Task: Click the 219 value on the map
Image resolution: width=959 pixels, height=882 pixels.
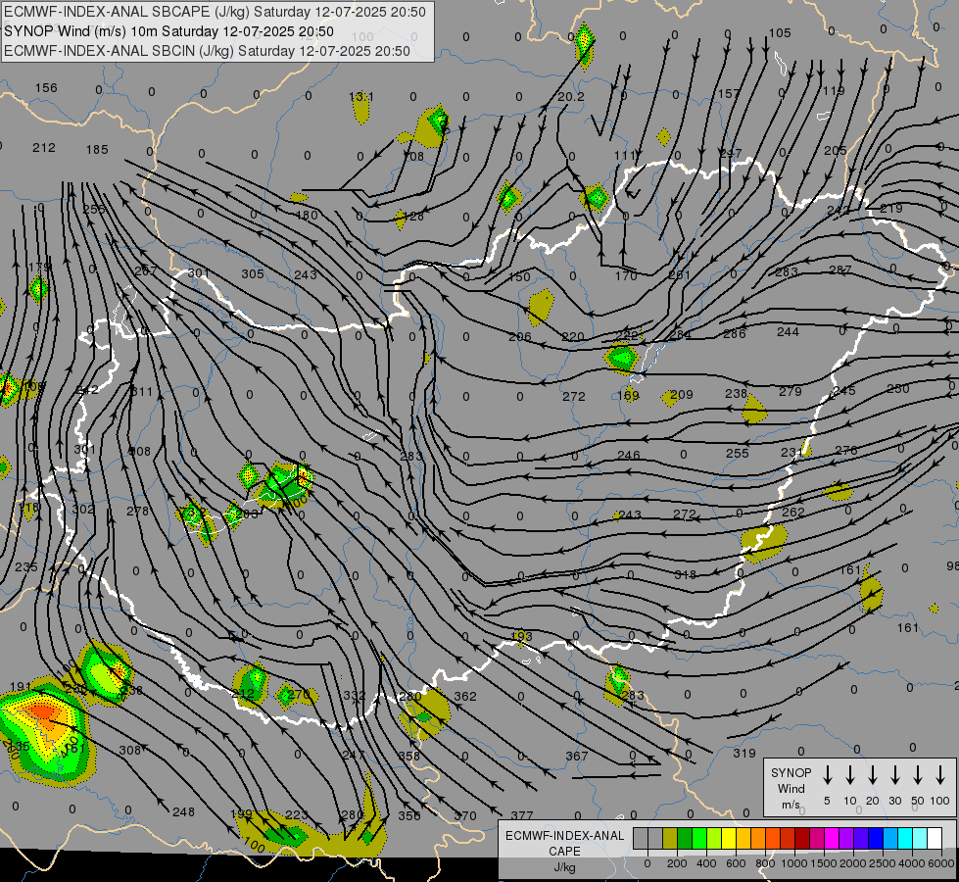Action: 891,208
